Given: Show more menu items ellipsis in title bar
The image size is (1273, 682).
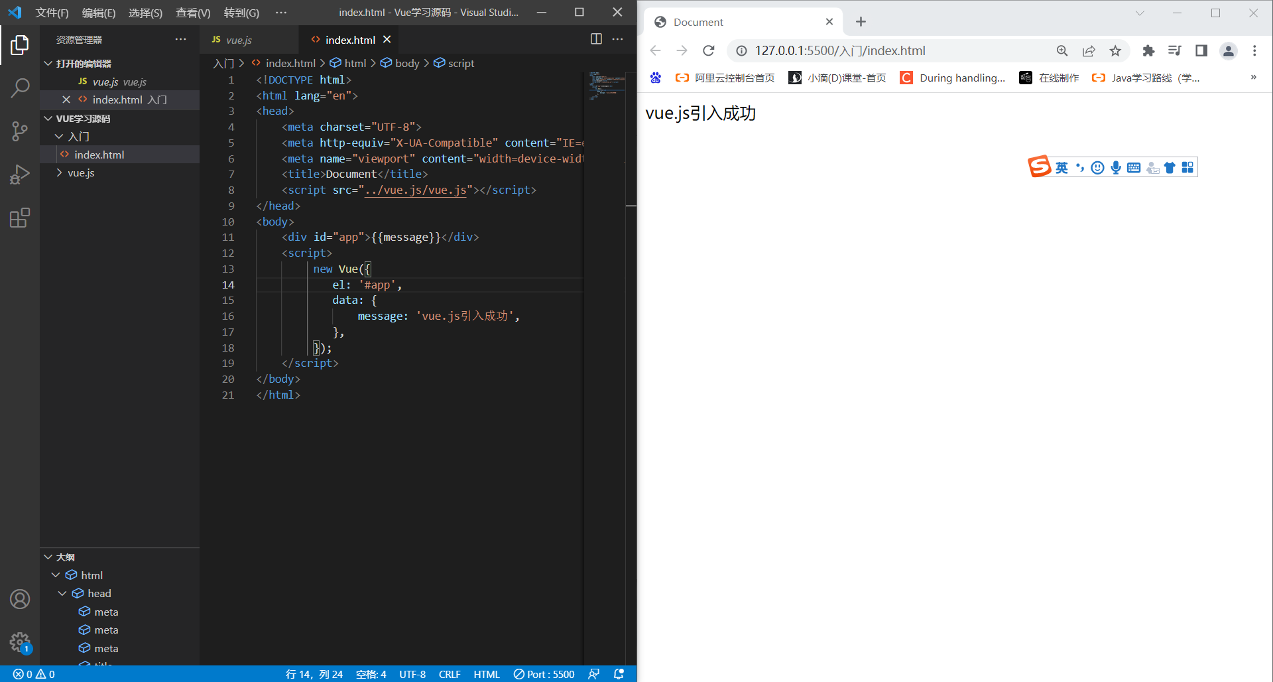Looking at the screenshot, I should tap(281, 13).
